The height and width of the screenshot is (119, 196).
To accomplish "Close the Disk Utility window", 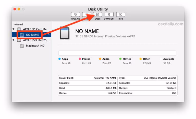I will click(15, 9).
